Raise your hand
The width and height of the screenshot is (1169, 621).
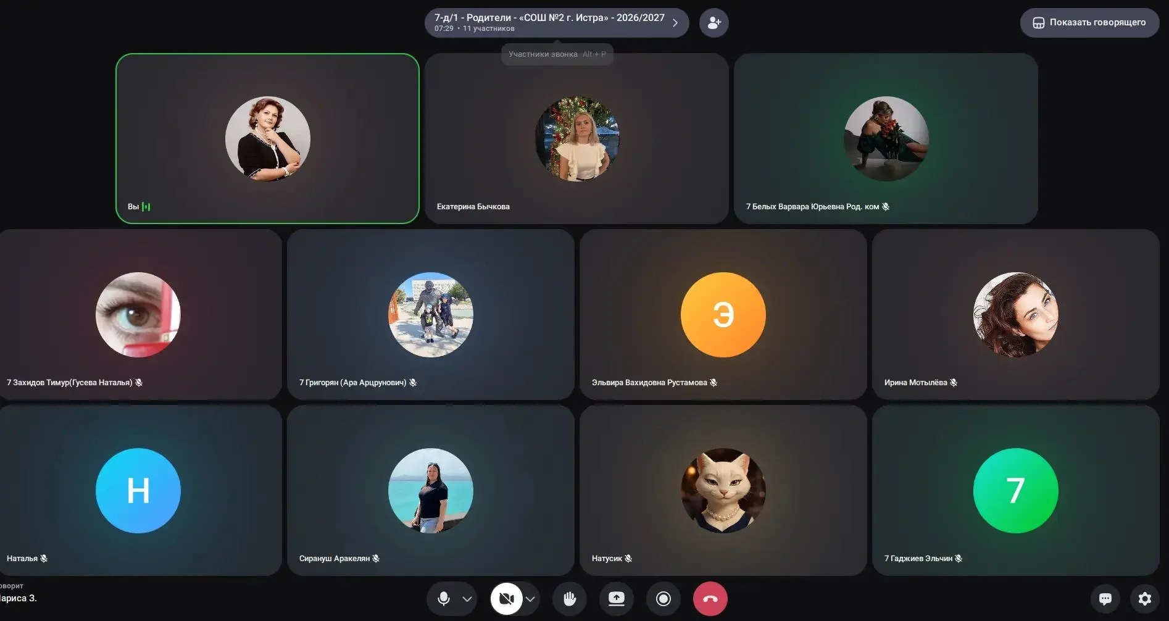(570, 599)
